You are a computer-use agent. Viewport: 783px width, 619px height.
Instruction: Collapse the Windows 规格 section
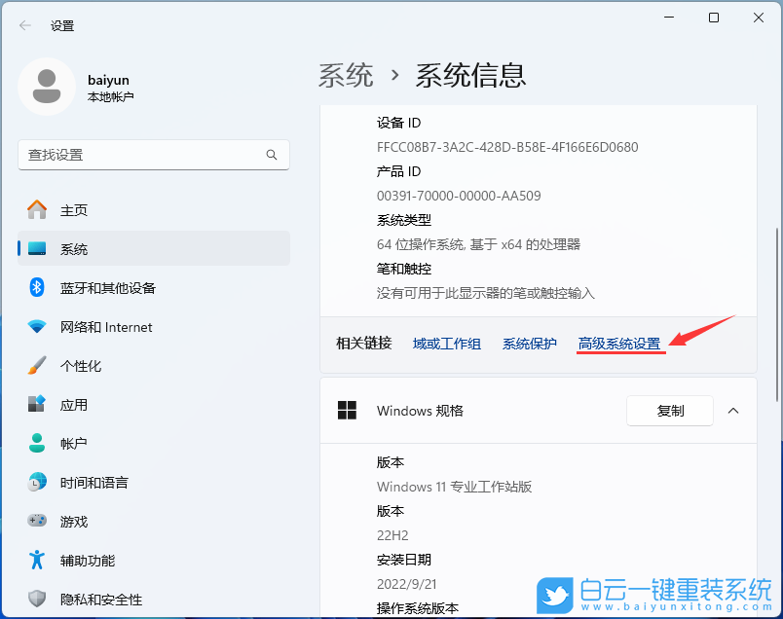(x=733, y=411)
